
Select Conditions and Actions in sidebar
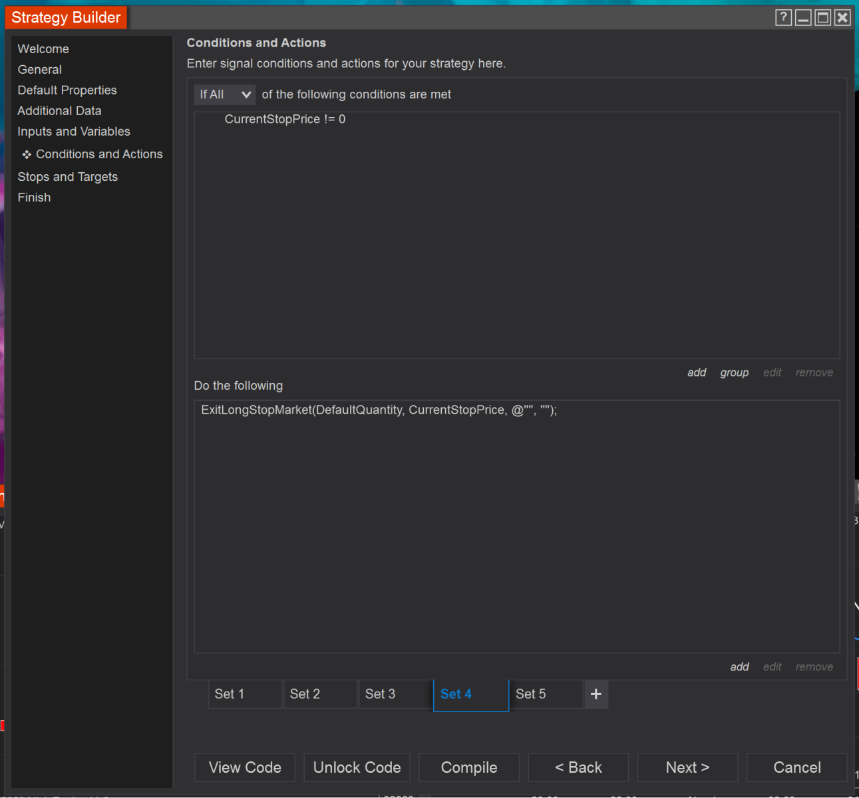pyautogui.click(x=99, y=154)
